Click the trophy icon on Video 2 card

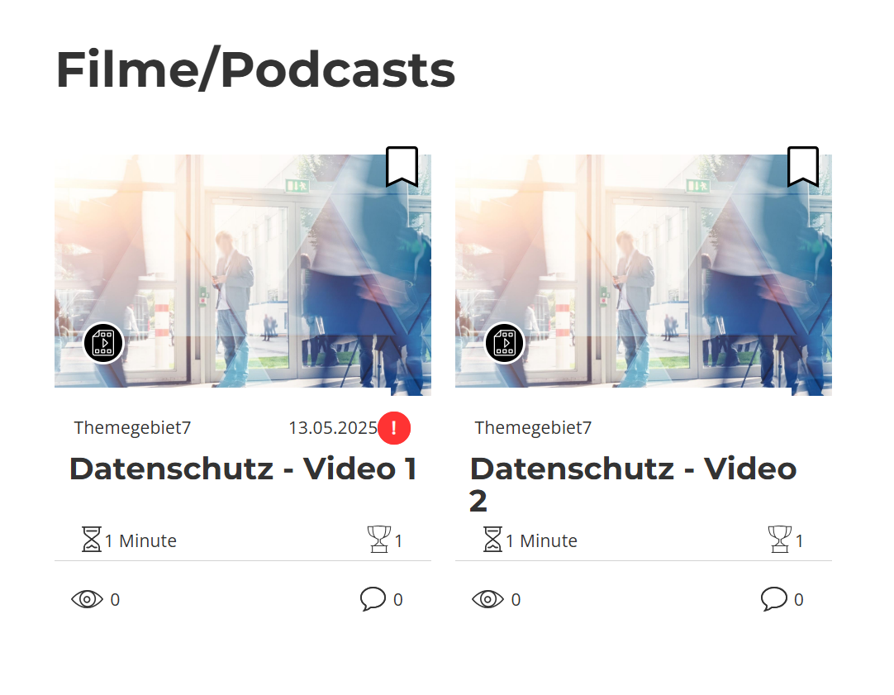[x=780, y=540]
